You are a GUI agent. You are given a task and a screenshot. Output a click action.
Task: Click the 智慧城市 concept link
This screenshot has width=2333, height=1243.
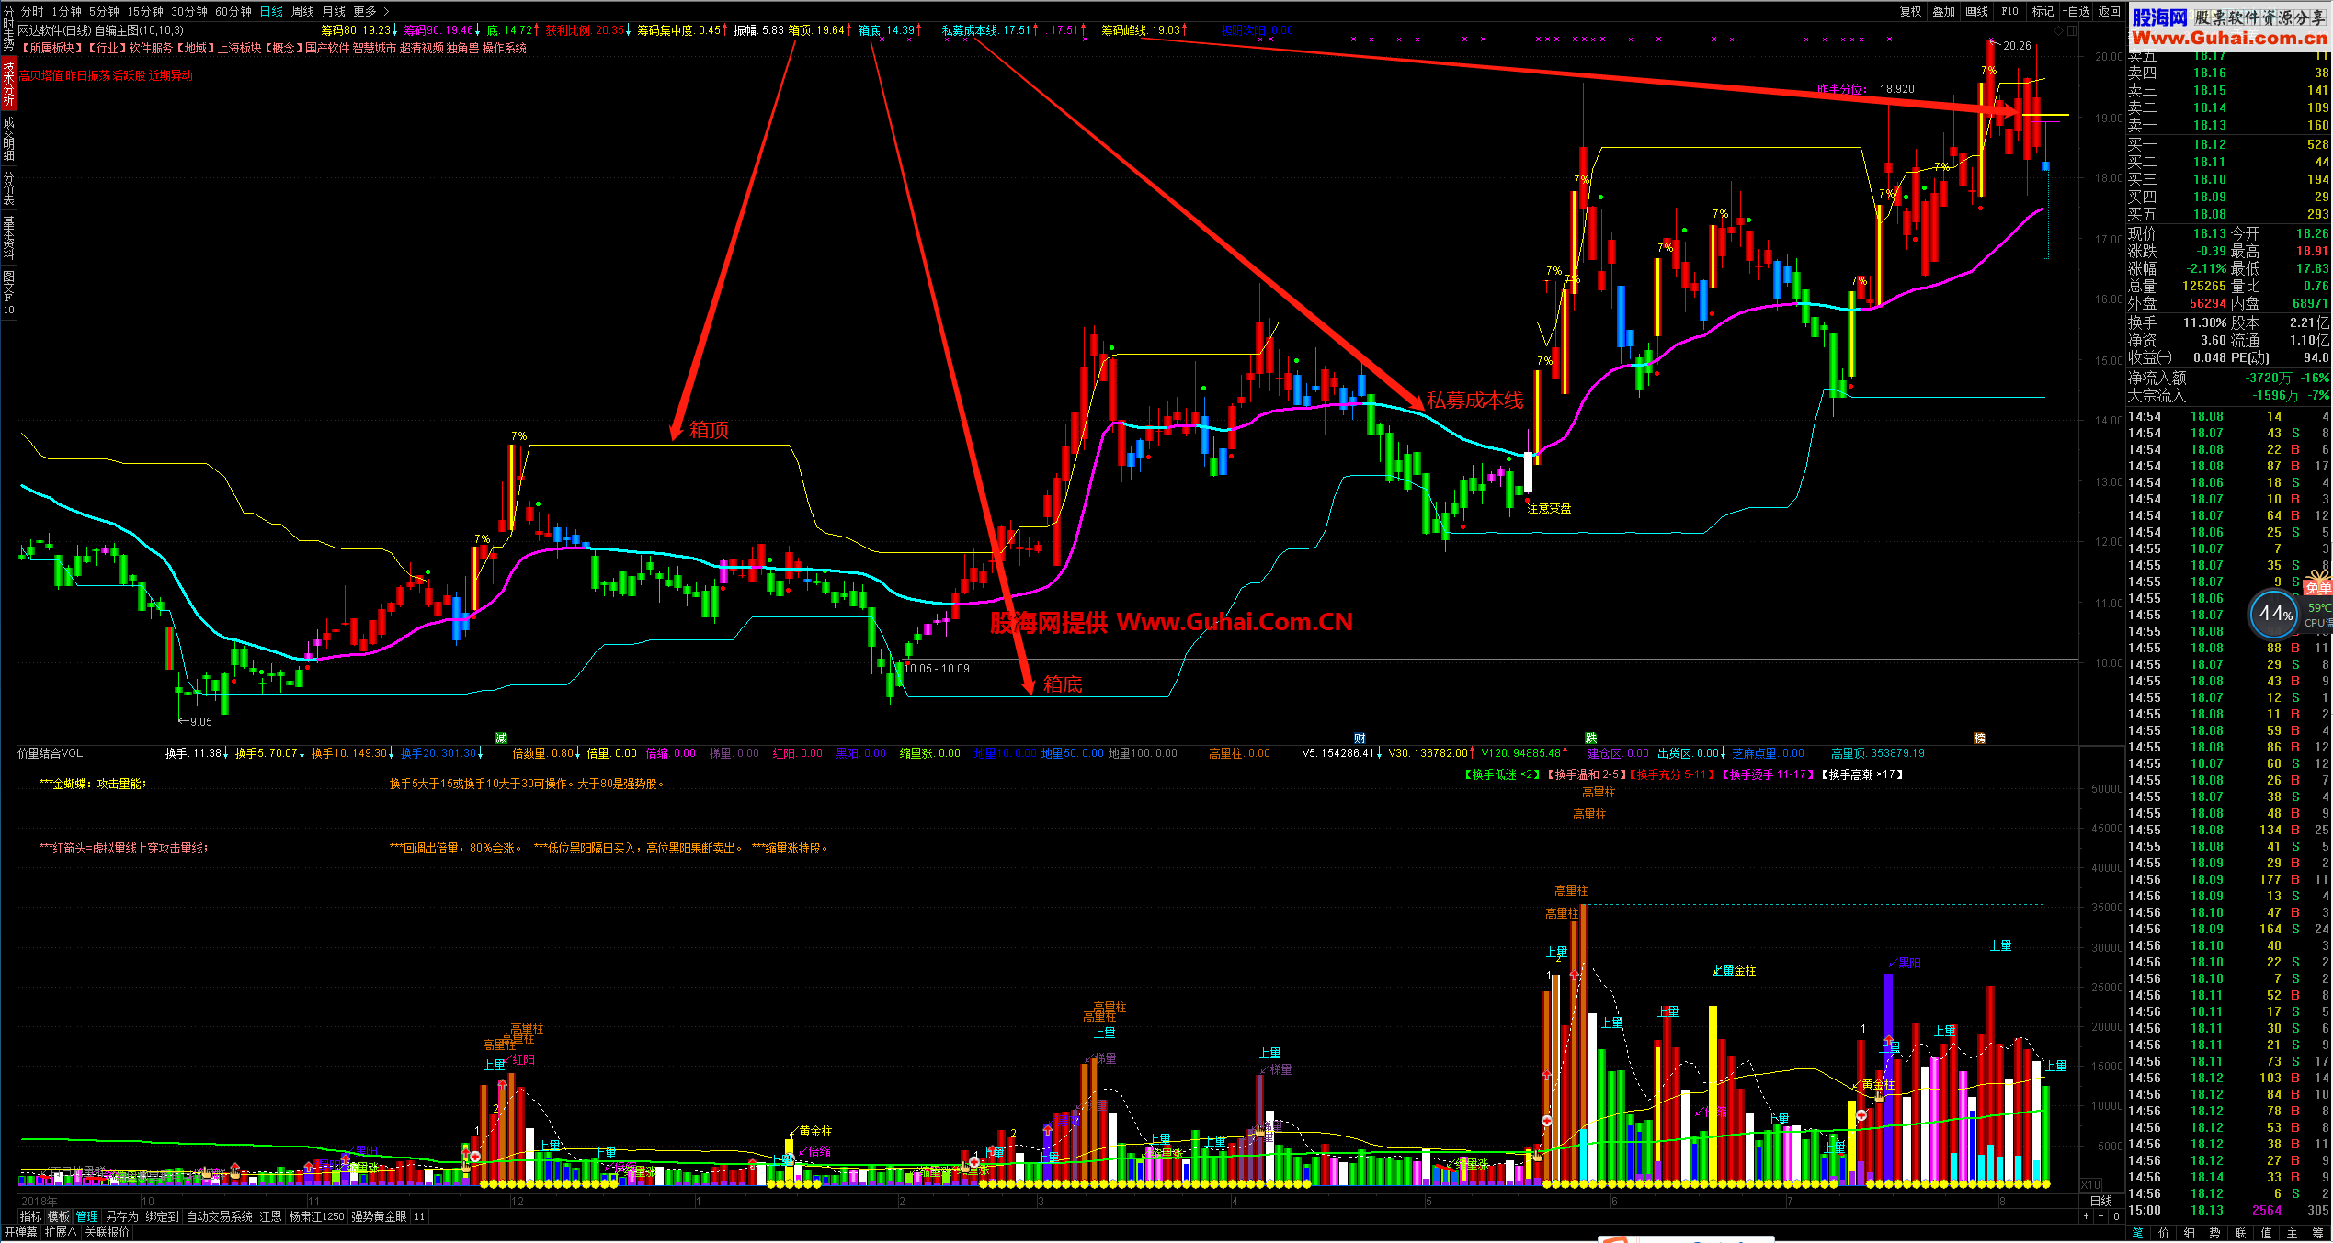pos(375,48)
